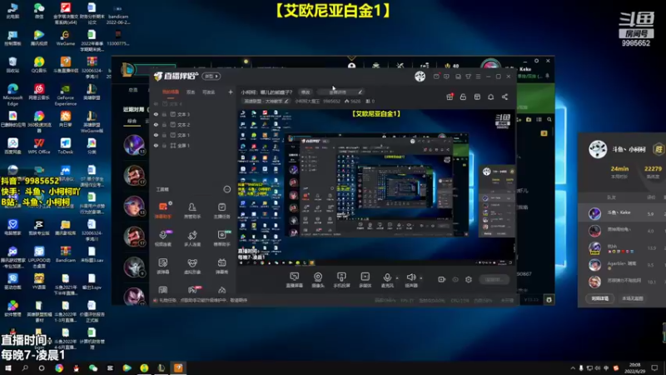Screen dimensions: 666x375
Task: Switch to the first scene tab
Action: 171,92
